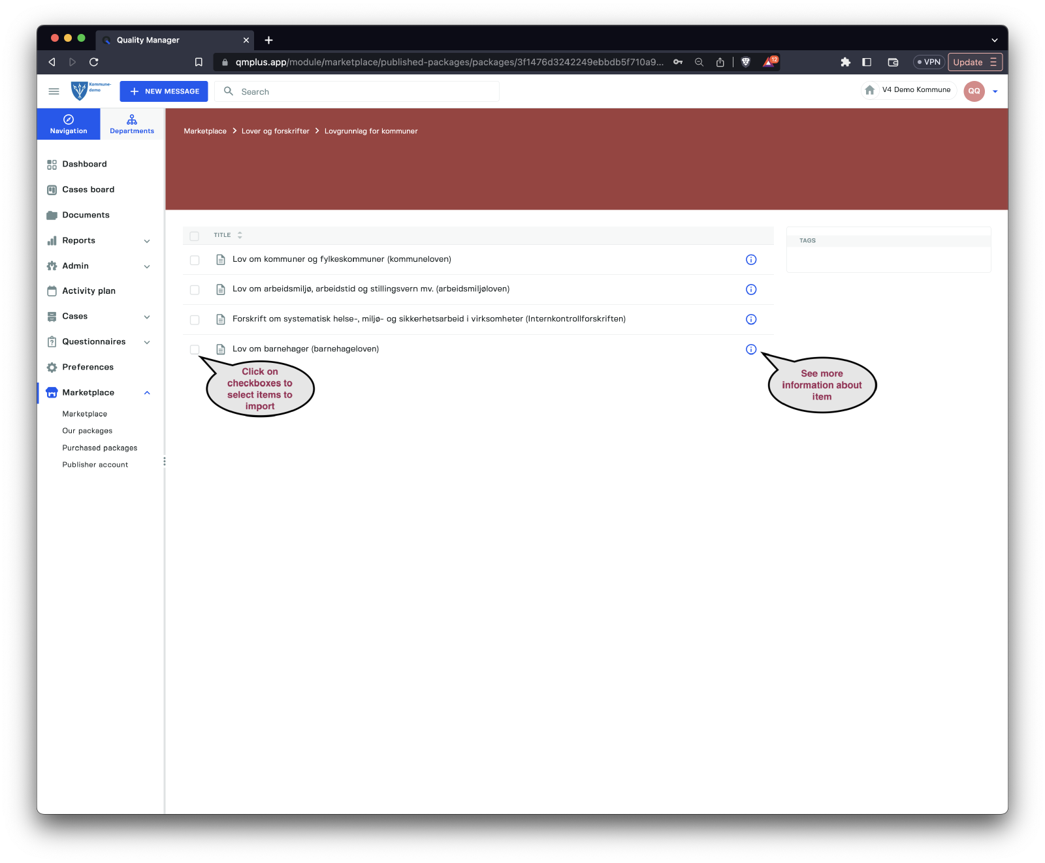Viewport: 1045px width, 863px height.
Task: Check the Internkontrollforskriften item checkbox
Action: pos(195,320)
